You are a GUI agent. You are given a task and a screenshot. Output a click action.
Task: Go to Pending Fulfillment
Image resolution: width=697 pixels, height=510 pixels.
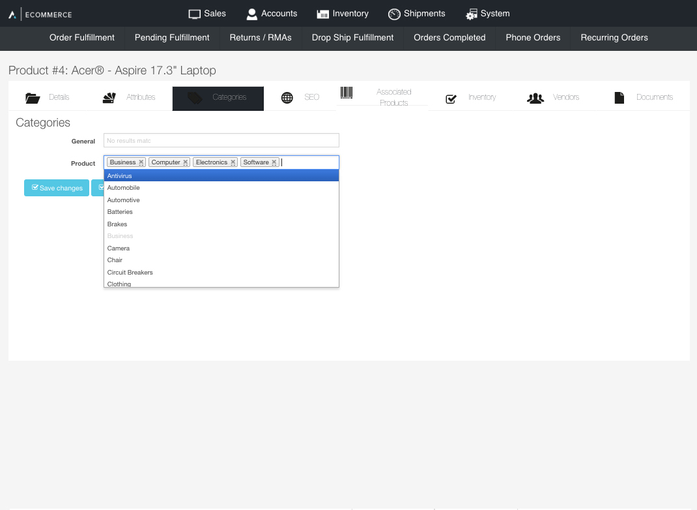(172, 38)
